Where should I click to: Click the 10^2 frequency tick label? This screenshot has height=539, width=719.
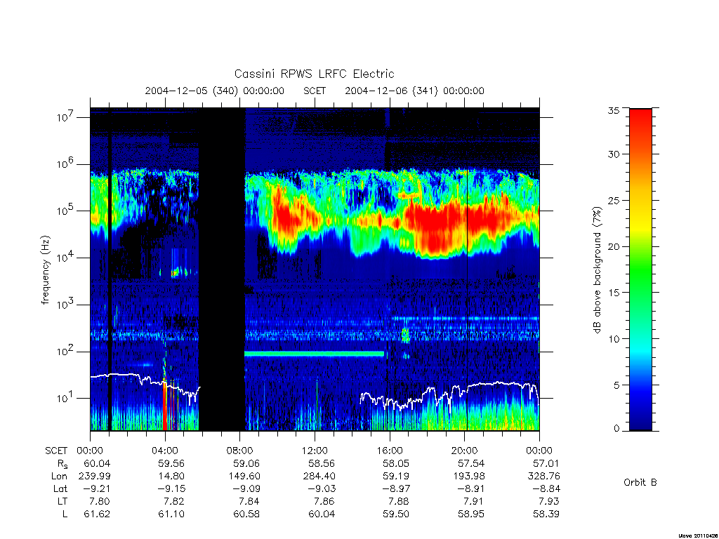click(66, 352)
